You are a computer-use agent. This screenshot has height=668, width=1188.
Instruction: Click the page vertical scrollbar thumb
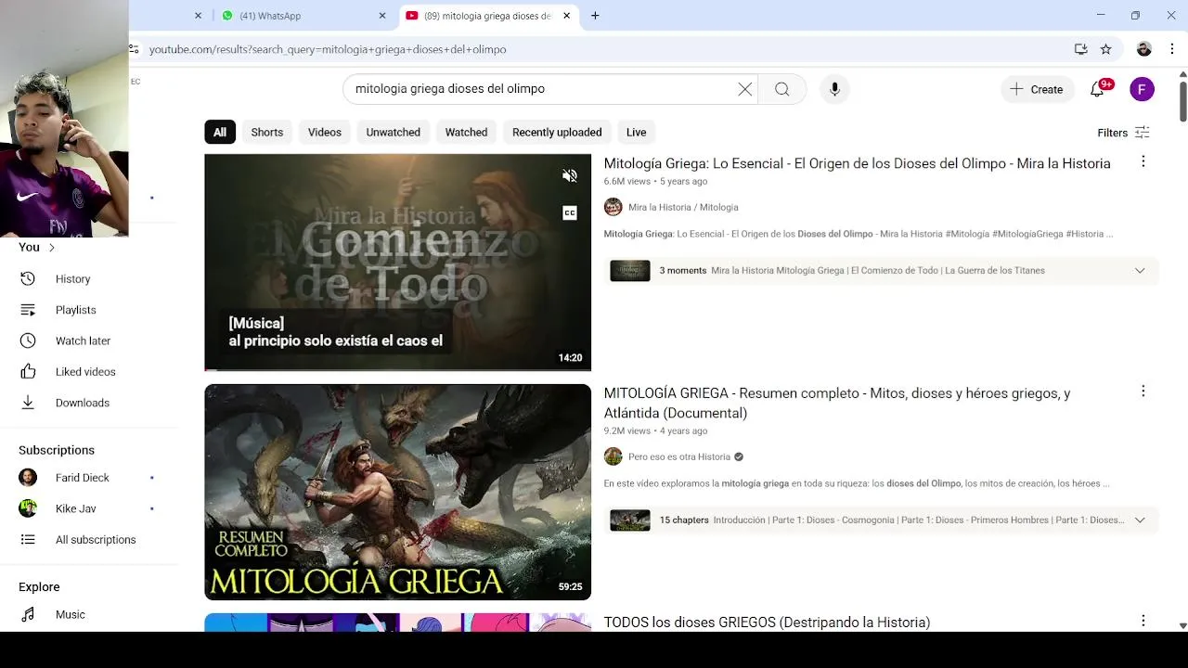point(1182,100)
